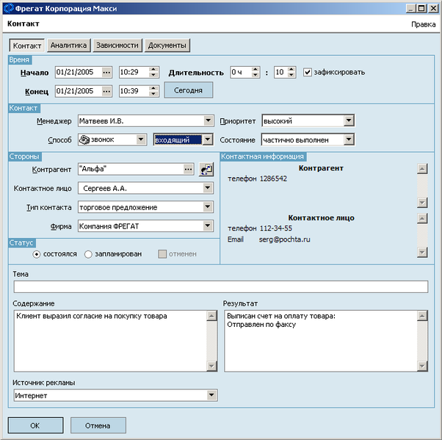Screen dimensions: 442x440
Task: Minimize the Фрегат window
Action: pyautogui.click(x=410, y=9)
